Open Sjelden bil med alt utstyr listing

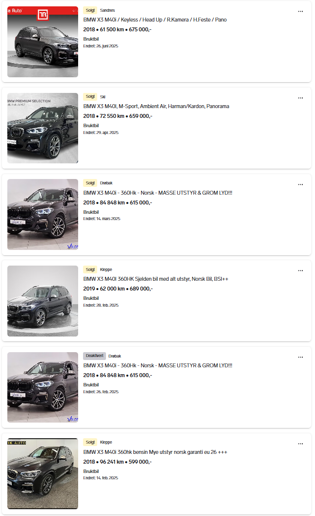[156, 279]
